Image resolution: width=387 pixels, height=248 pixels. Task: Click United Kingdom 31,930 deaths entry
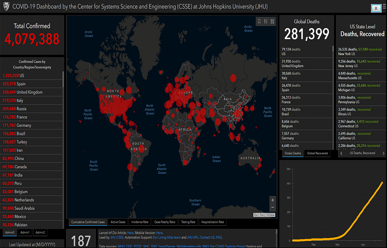click(306, 64)
